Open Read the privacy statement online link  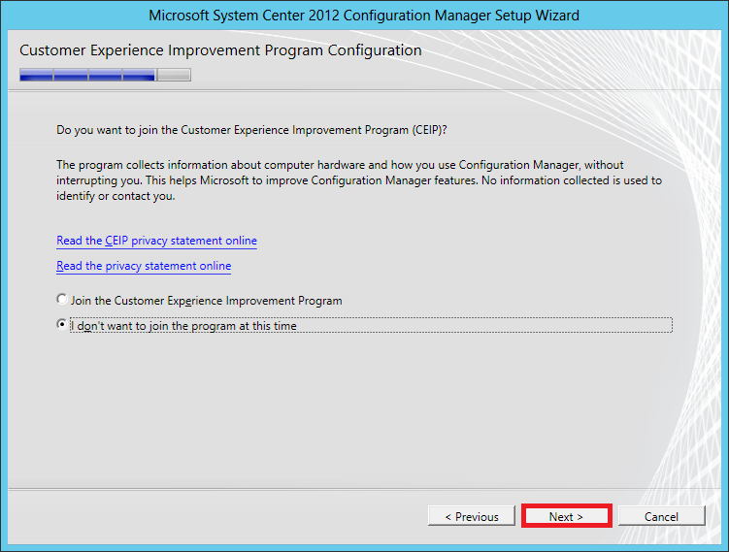(144, 266)
